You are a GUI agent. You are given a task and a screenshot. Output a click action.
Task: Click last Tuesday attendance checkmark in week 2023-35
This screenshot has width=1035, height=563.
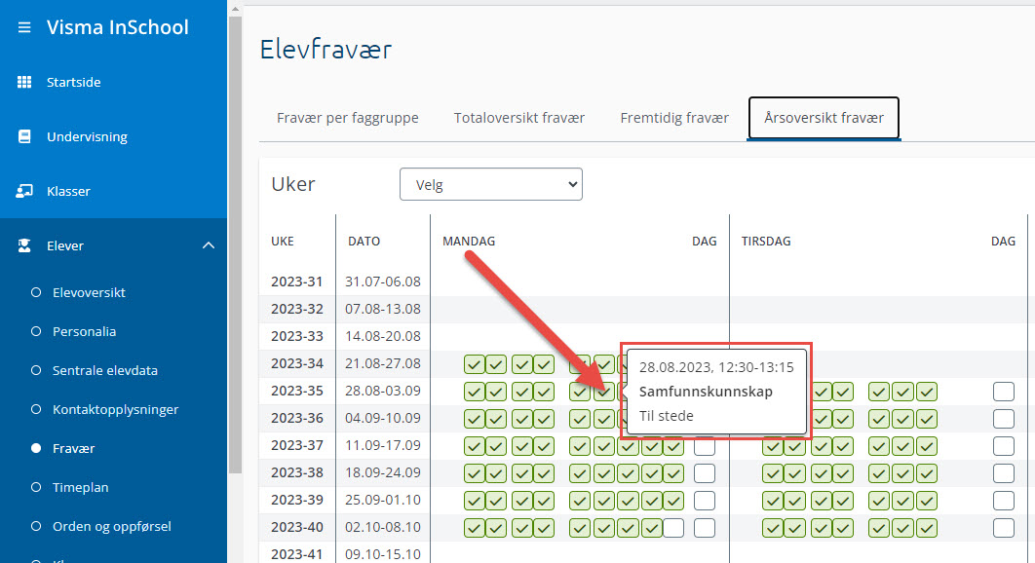click(927, 392)
